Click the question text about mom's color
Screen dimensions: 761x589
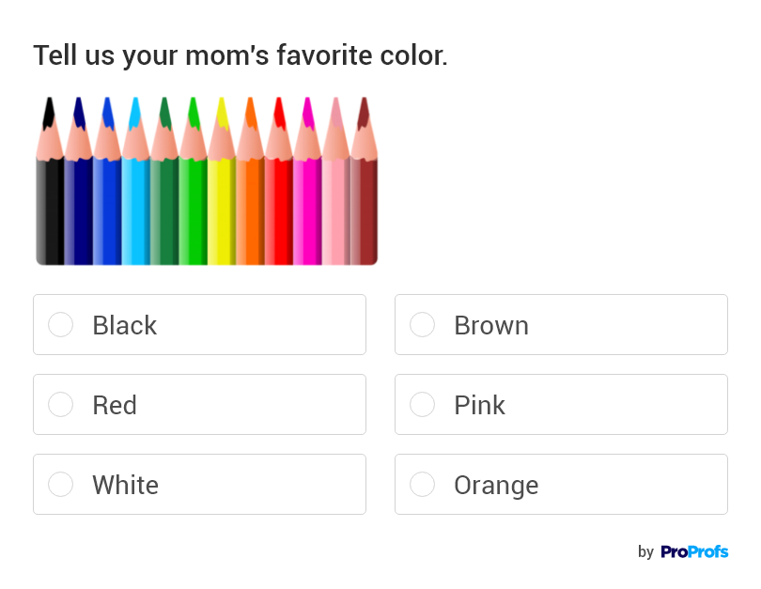pos(241,55)
